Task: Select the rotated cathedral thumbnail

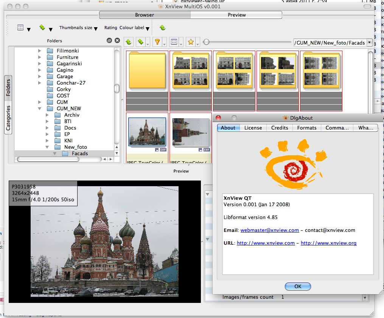Action: [x=191, y=132]
